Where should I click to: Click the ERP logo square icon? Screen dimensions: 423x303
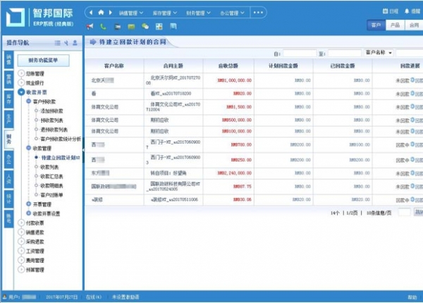16,17
